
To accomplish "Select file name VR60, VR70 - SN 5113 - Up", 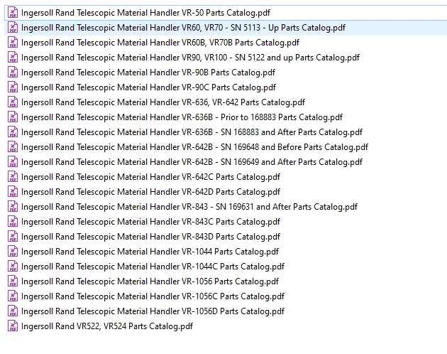I will 183,28.
